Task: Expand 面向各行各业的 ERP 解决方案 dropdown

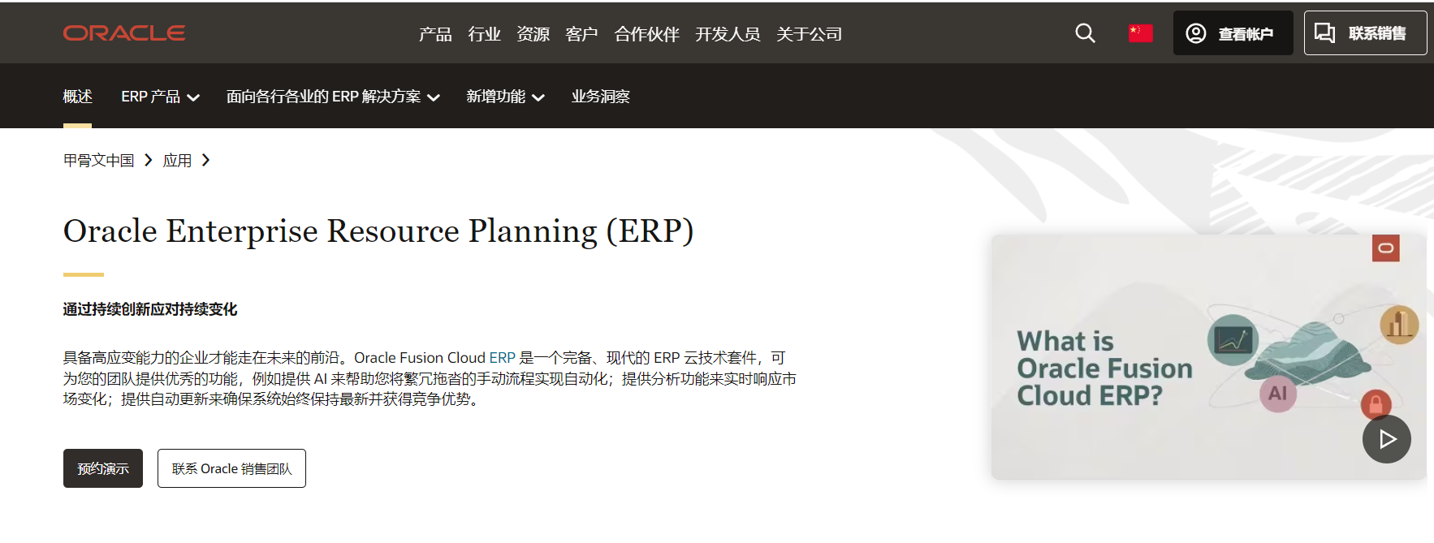Action: coord(333,97)
